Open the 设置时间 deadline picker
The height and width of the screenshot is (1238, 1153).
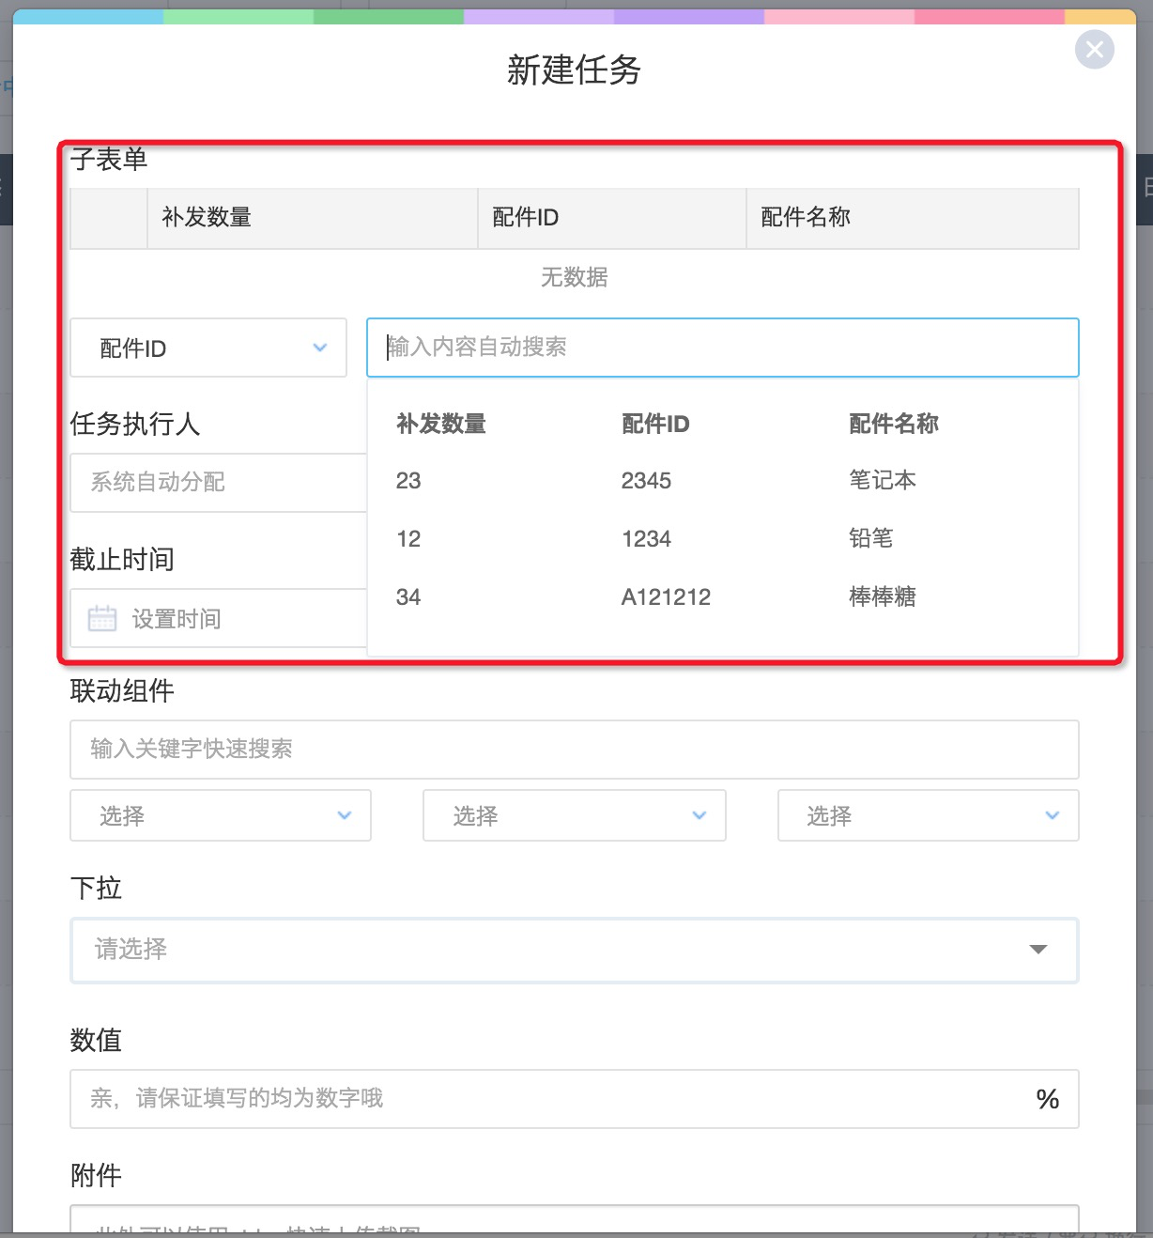tap(225, 619)
